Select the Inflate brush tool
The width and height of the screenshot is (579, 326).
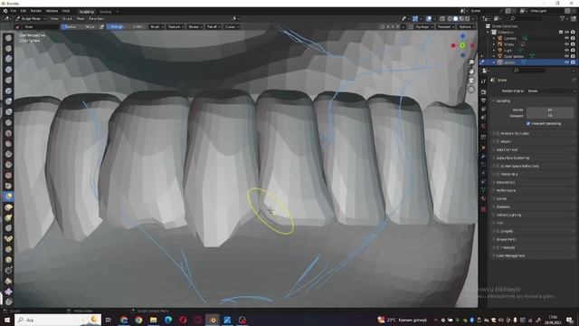(x=8, y=101)
